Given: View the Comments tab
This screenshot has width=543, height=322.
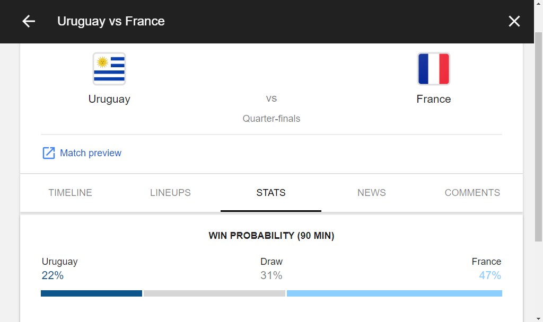Looking at the screenshot, I should 472,193.
